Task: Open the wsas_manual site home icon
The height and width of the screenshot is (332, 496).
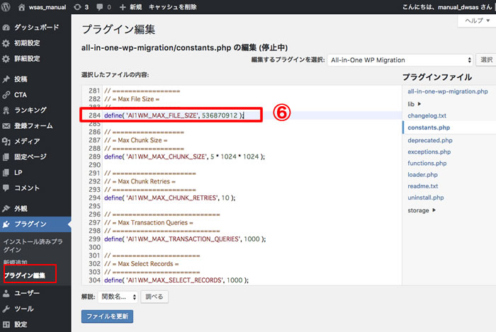Action: 21,7
